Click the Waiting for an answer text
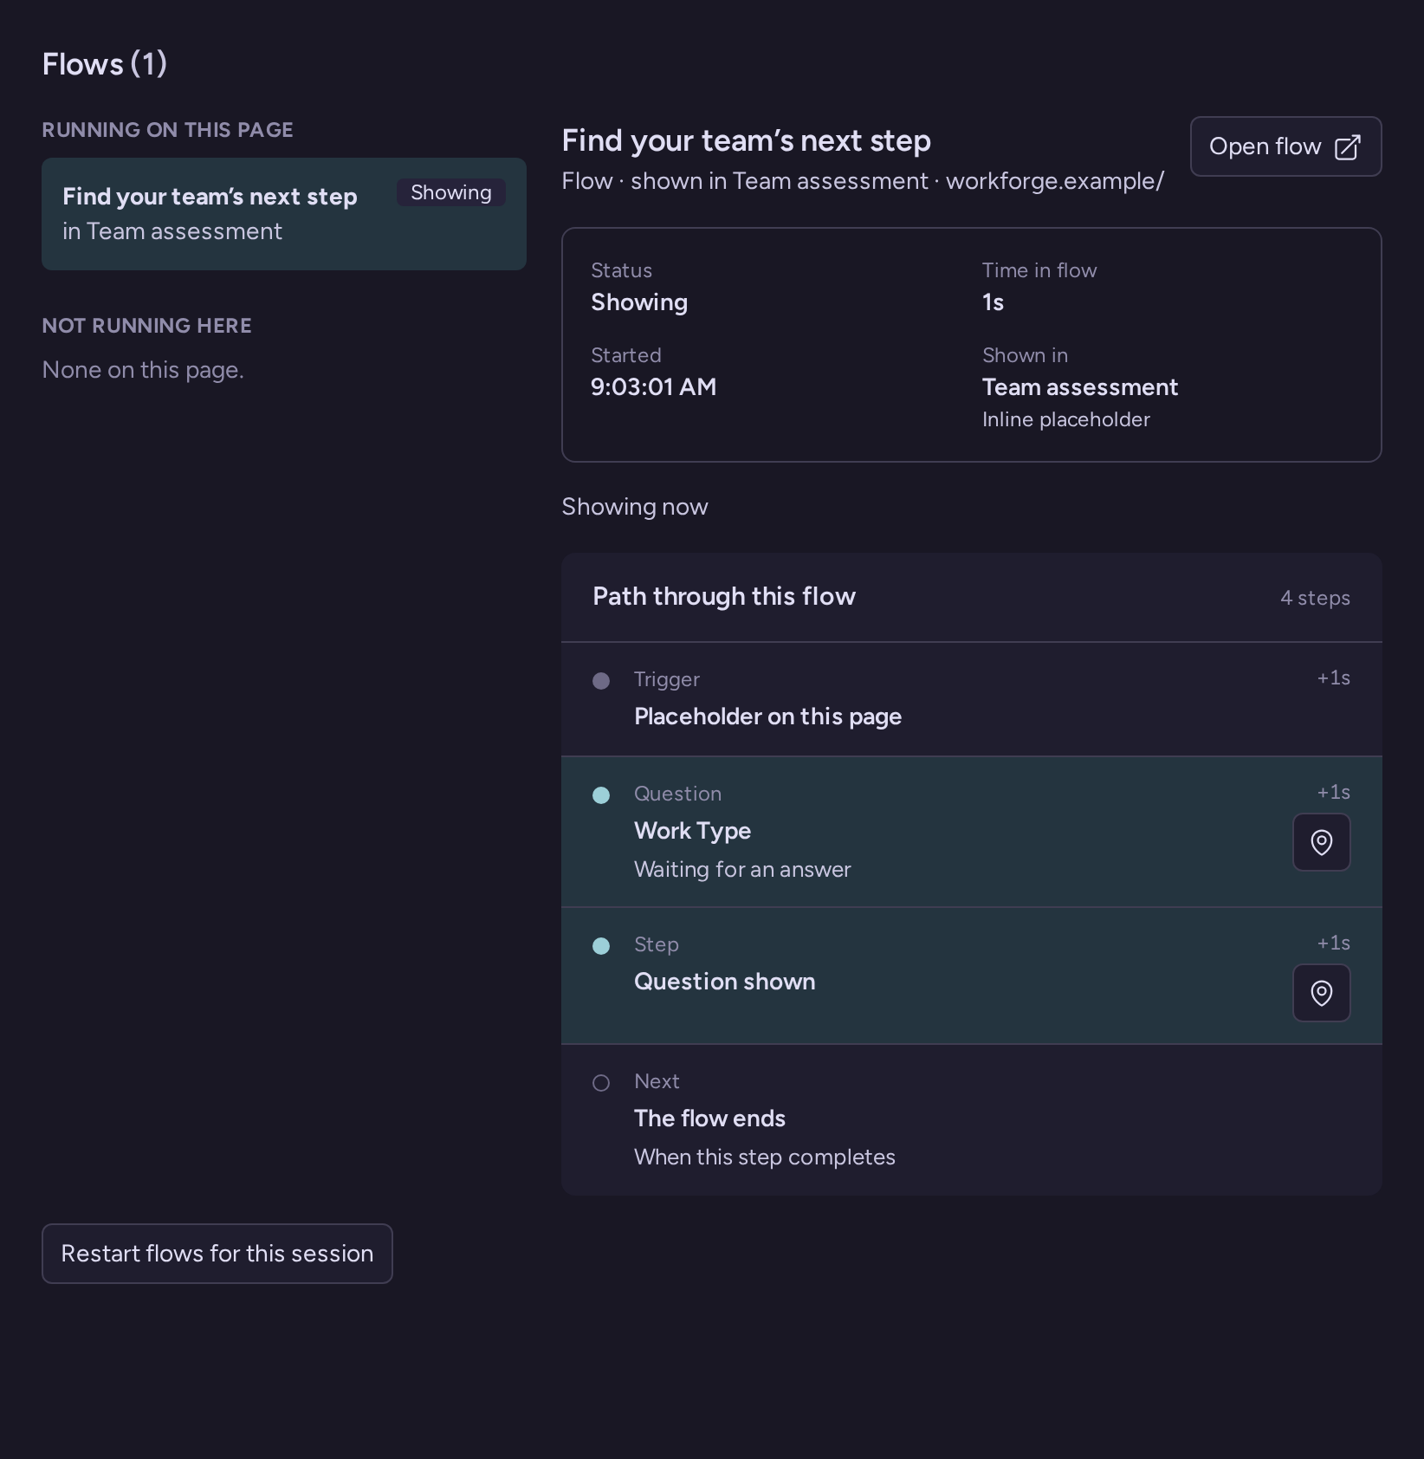 coord(742,869)
